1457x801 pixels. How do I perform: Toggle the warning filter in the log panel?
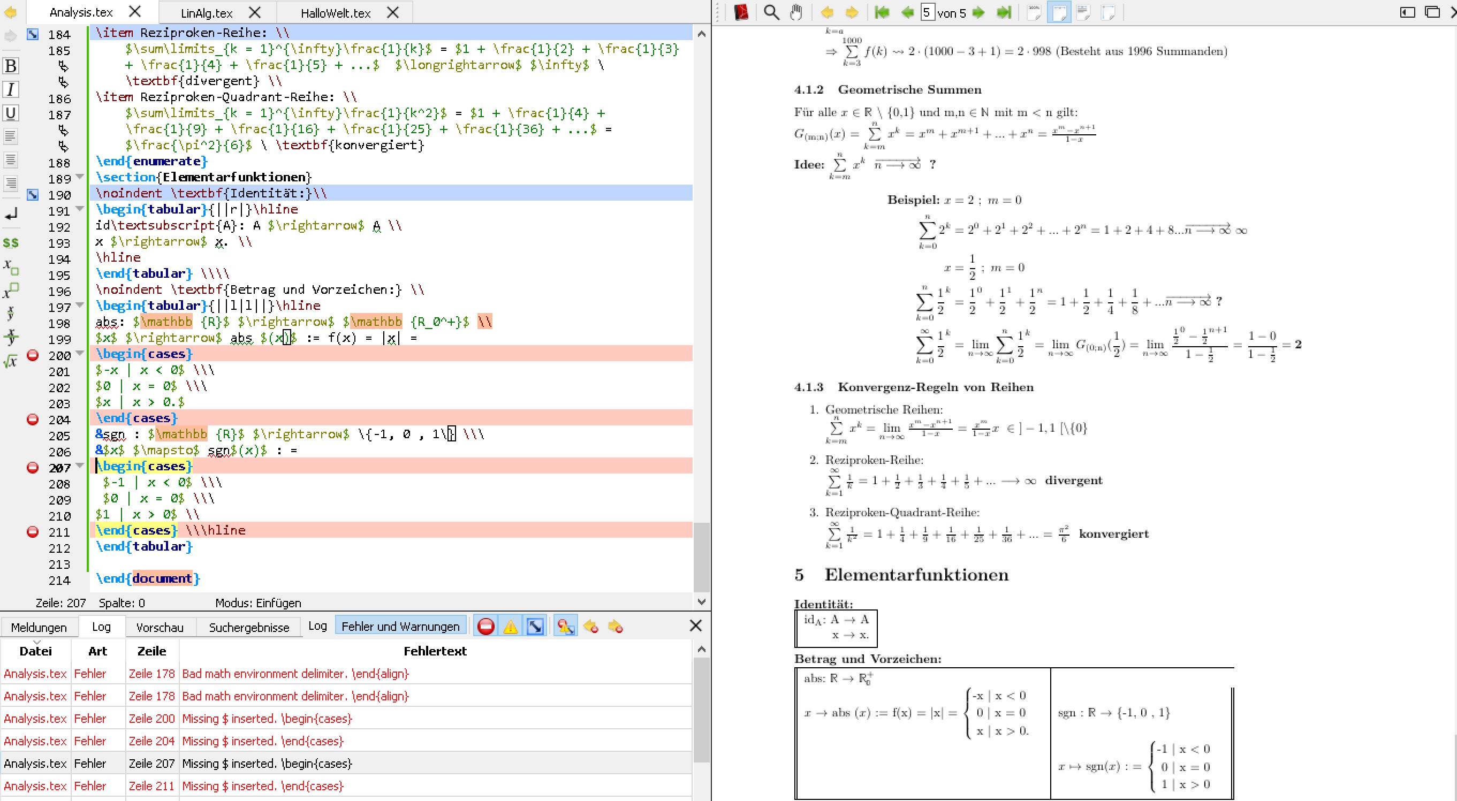click(x=510, y=627)
